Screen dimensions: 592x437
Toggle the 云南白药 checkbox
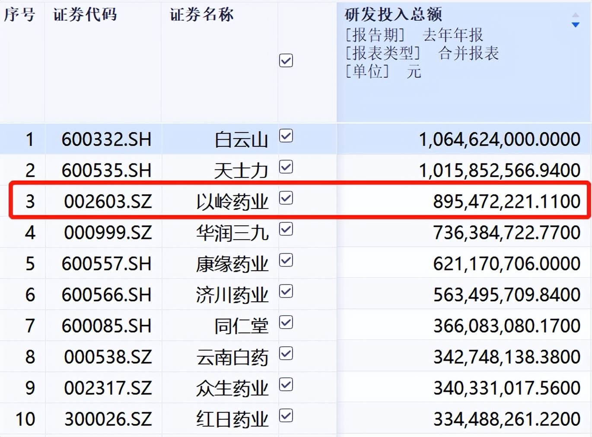[286, 353]
